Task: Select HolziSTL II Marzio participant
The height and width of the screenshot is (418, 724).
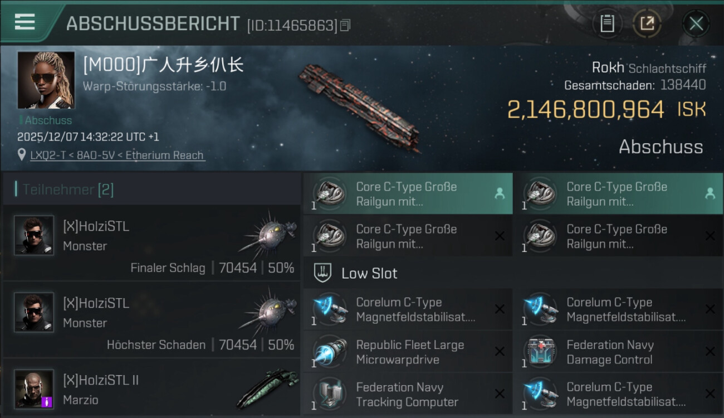Action: [x=151, y=387]
